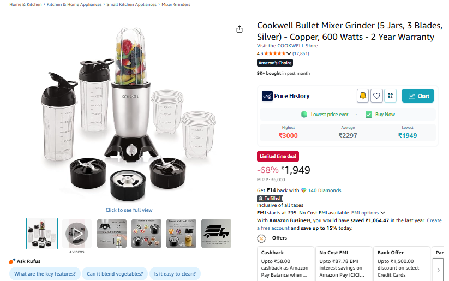Image resolution: width=449 pixels, height=281 pixels.
Task: Open Small Kitchen Appliances breadcrumb
Action: coord(131,4)
